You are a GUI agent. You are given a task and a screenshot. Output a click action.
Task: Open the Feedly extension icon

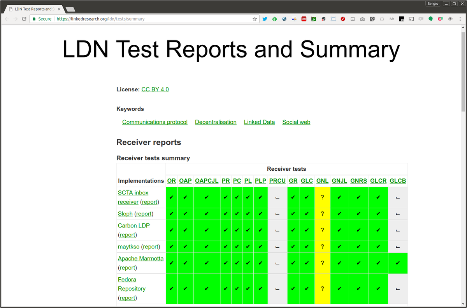pyautogui.click(x=274, y=19)
